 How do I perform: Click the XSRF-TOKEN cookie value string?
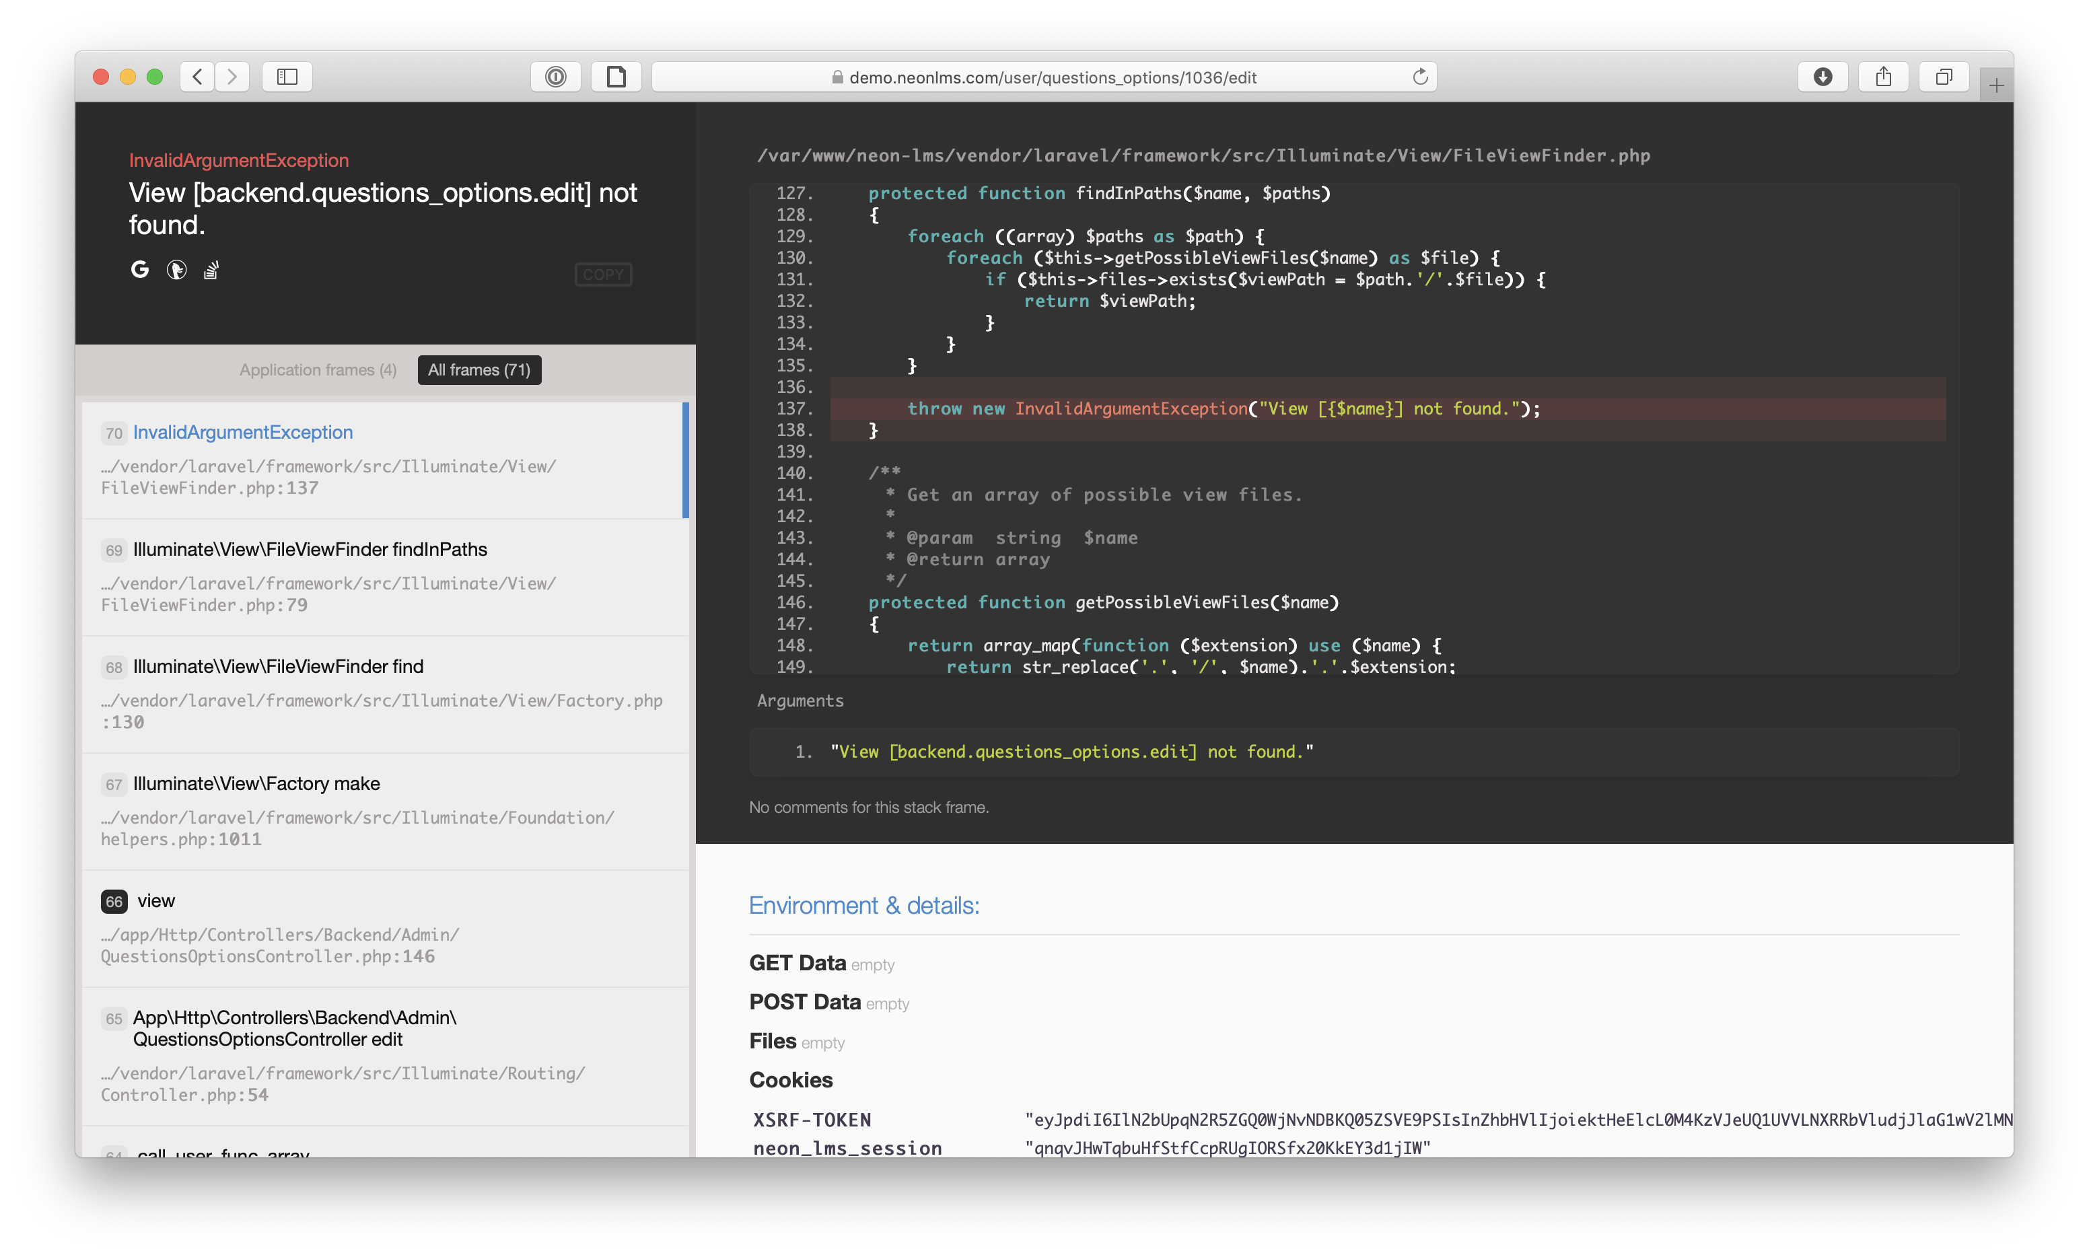(1518, 1120)
